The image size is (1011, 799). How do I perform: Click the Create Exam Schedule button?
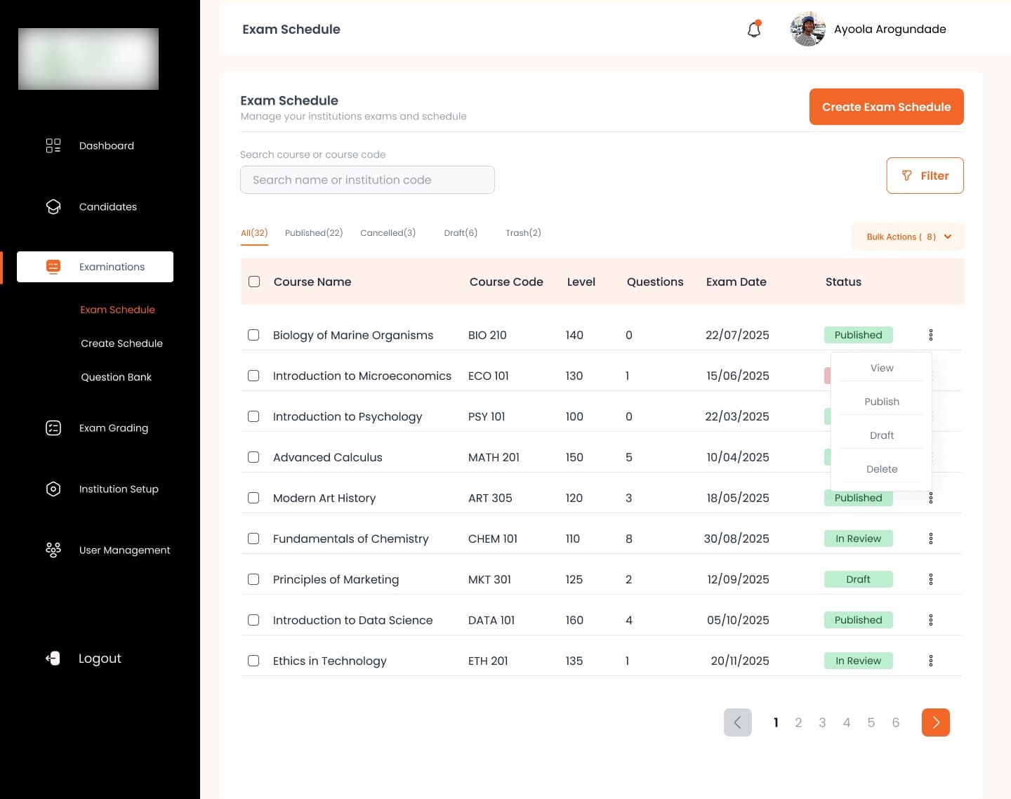[x=886, y=107]
